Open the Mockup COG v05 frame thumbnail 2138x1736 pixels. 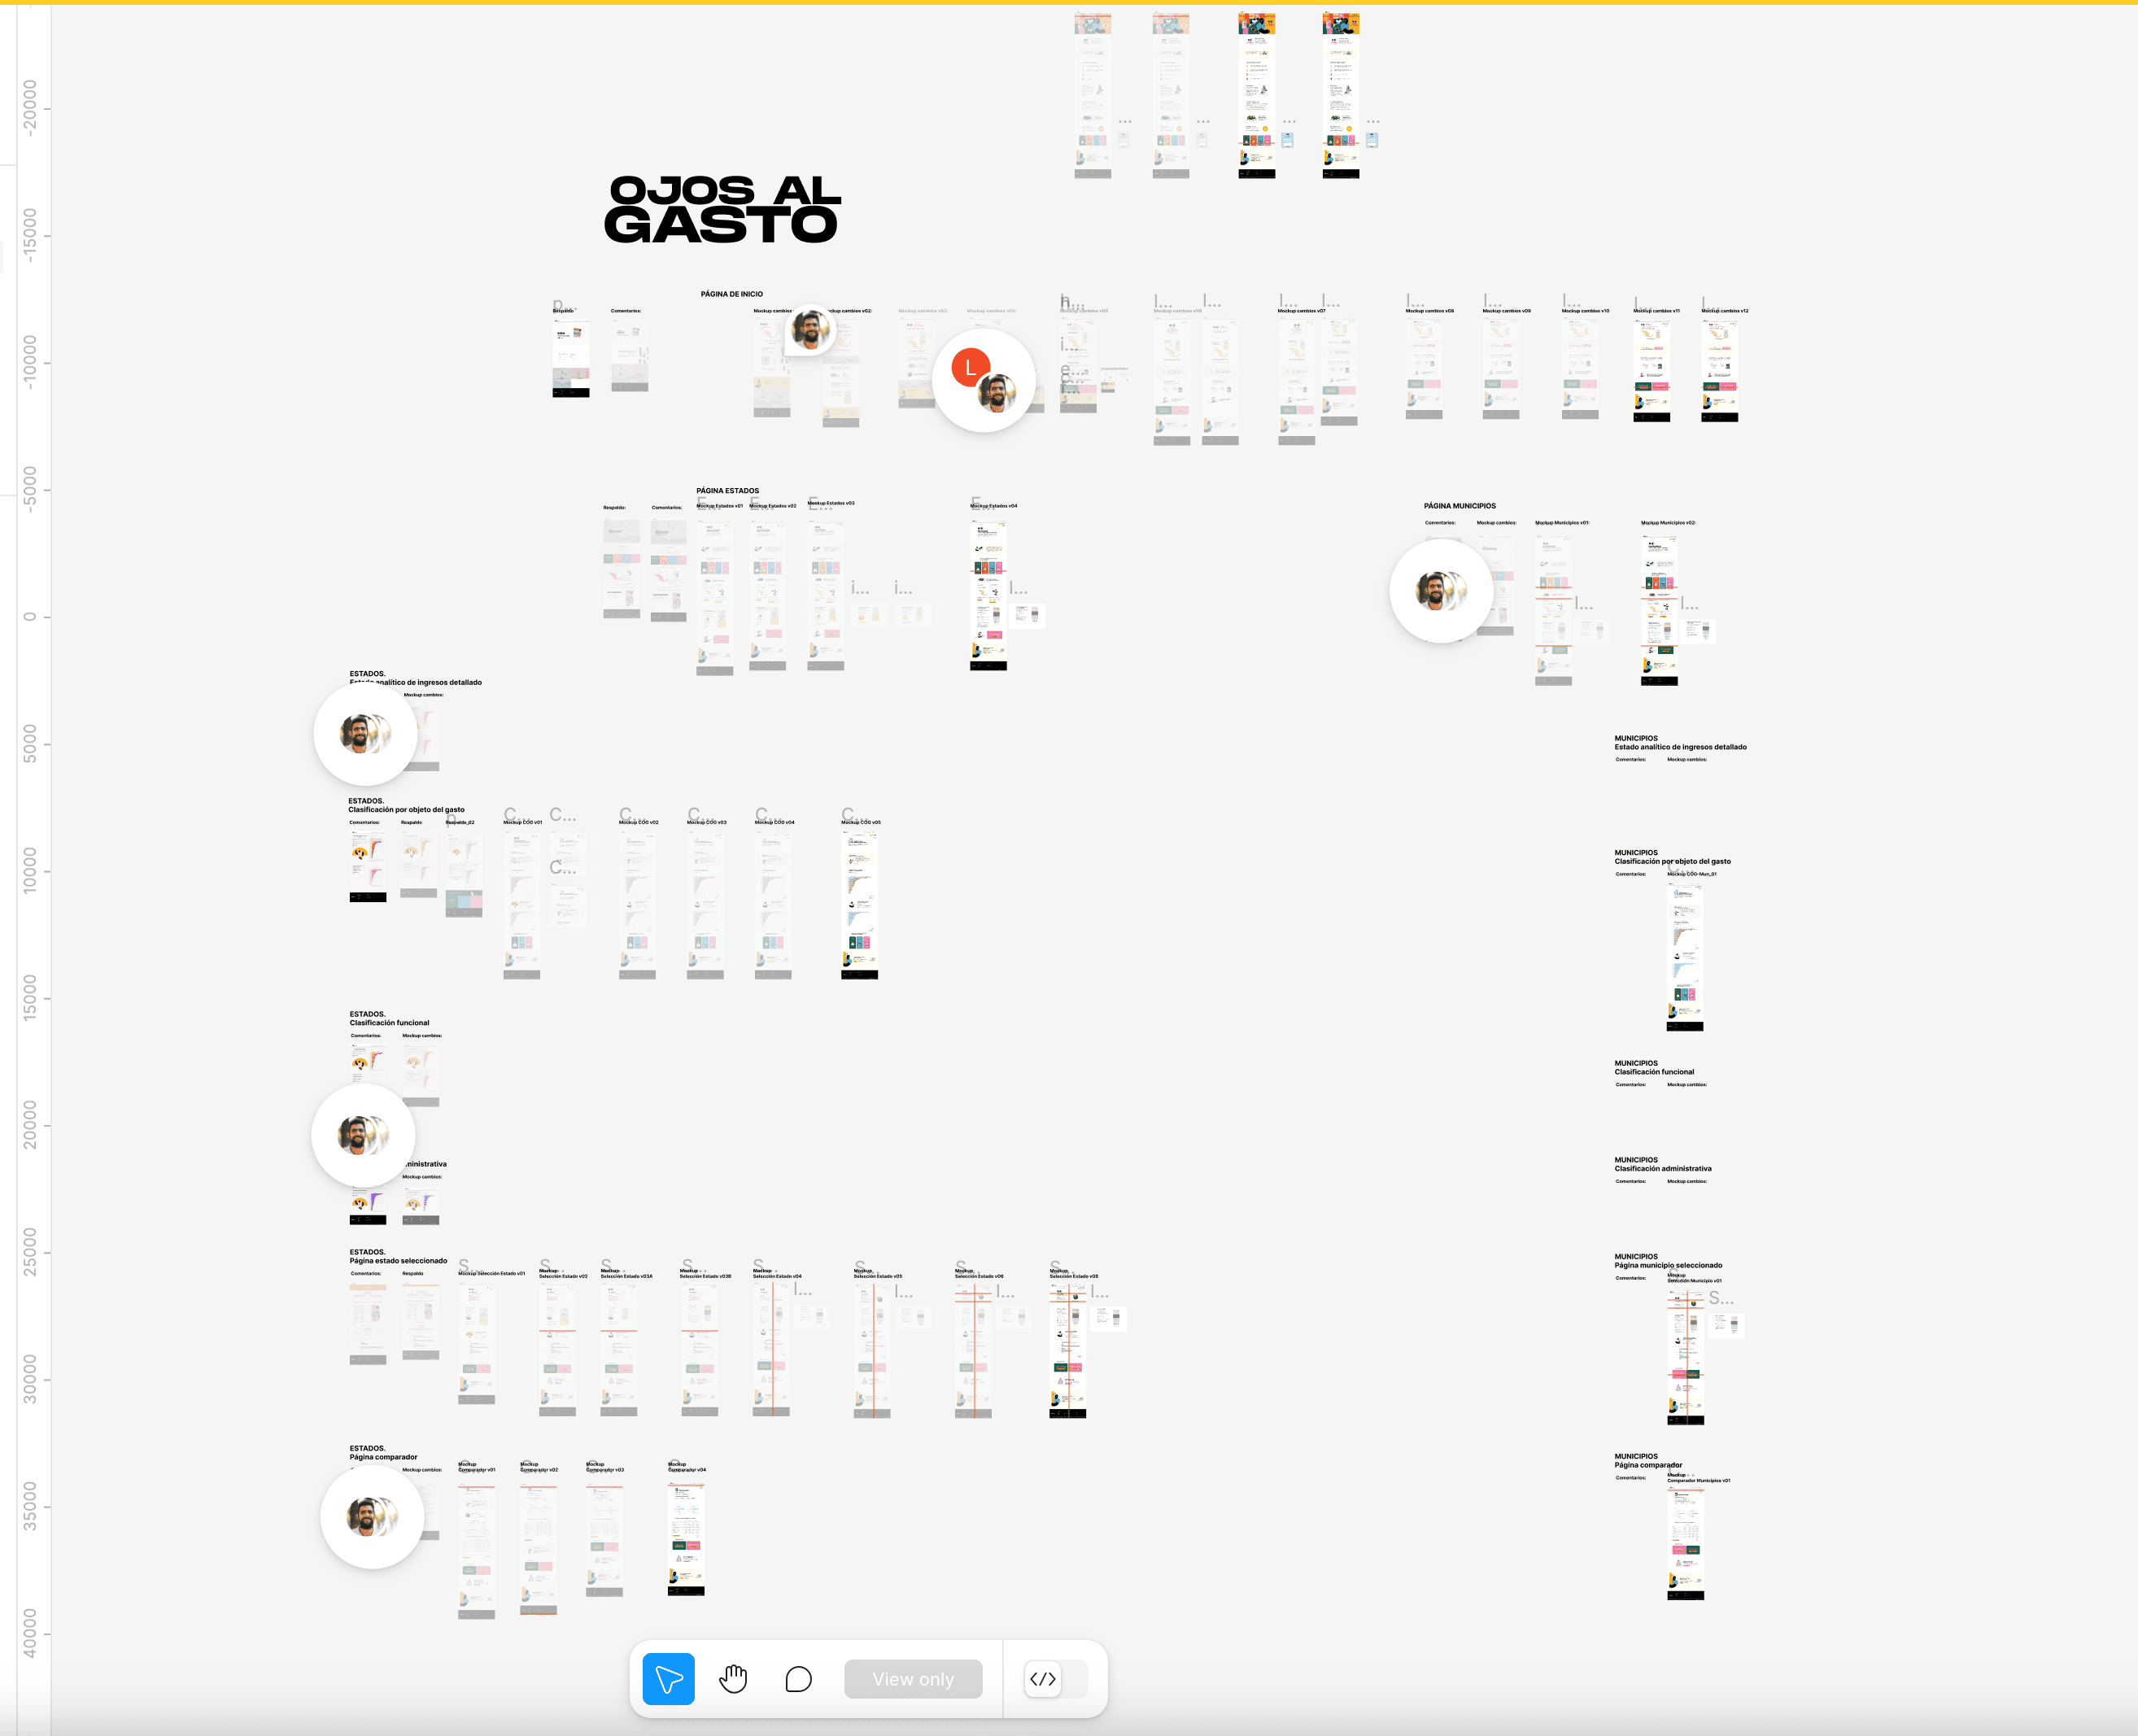[859, 905]
